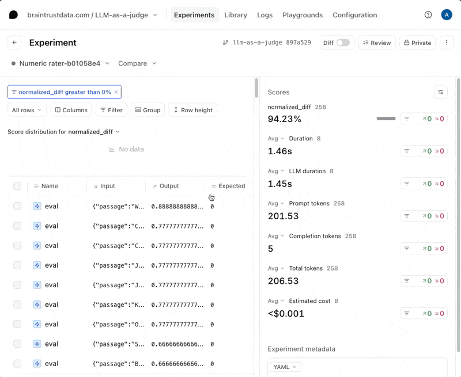461x377 pixels.
Task: Check the select-all rows checkbox
Action: pyautogui.click(x=17, y=186)
